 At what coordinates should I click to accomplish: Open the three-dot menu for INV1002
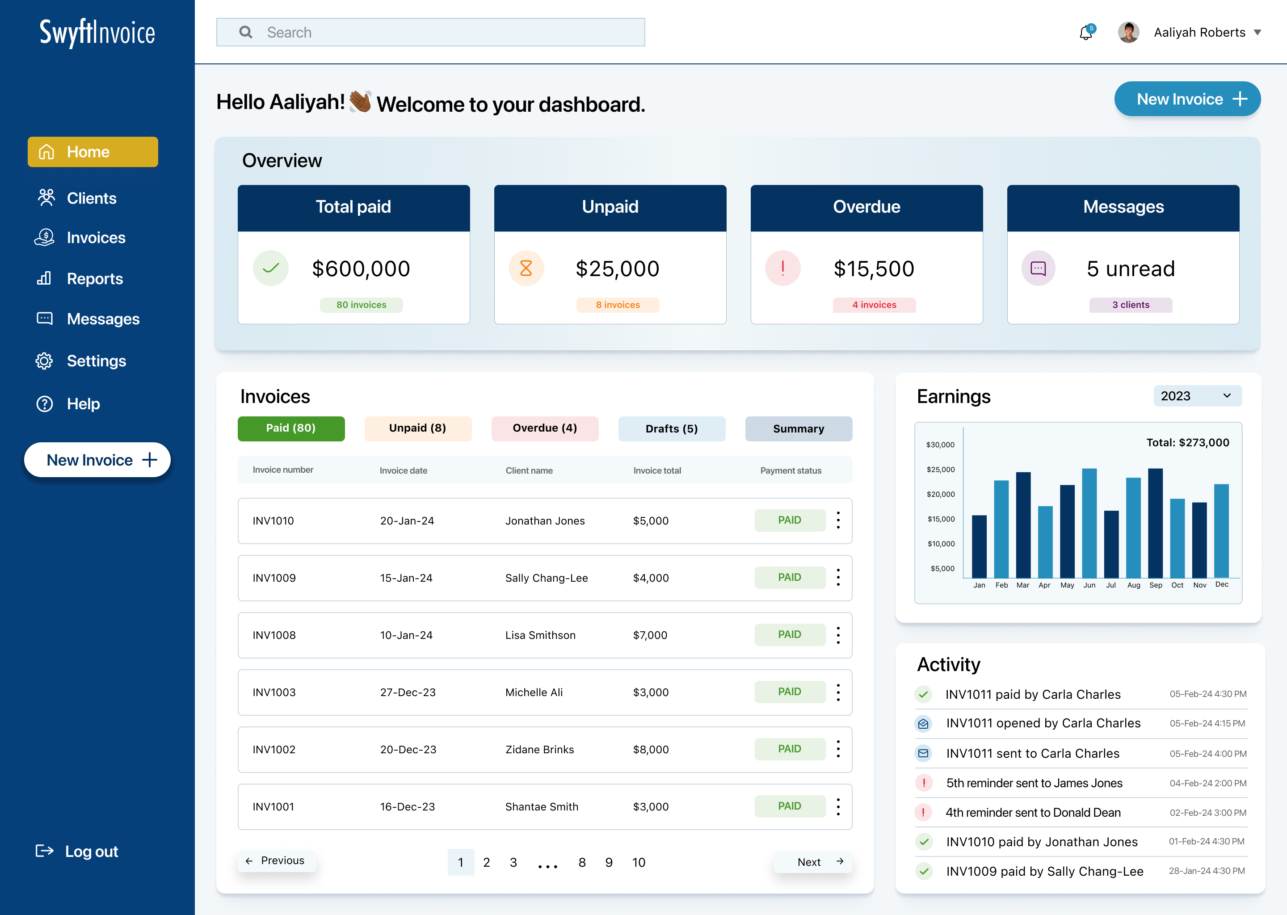[x=838, y=749]
